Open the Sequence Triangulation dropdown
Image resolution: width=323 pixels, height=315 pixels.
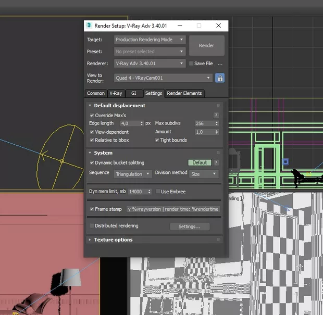coord(133,174)
